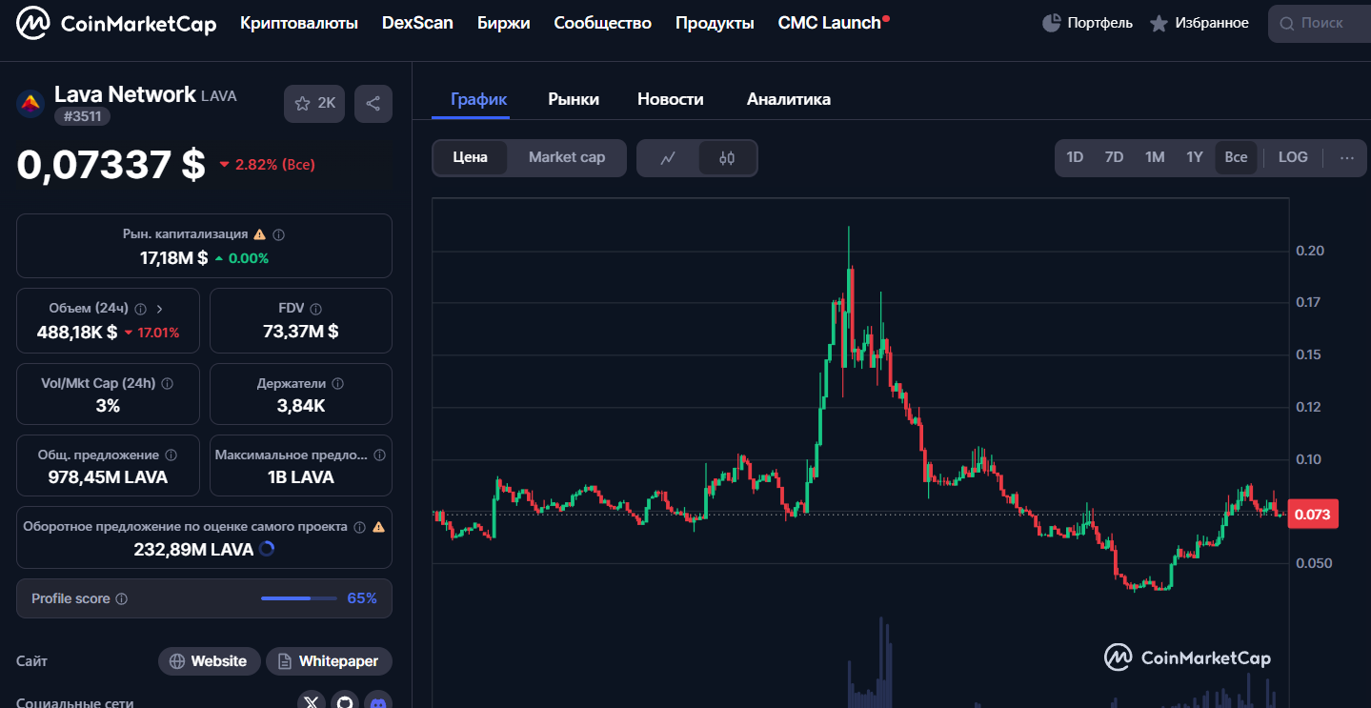Click the share icon button

coord(373,104)
